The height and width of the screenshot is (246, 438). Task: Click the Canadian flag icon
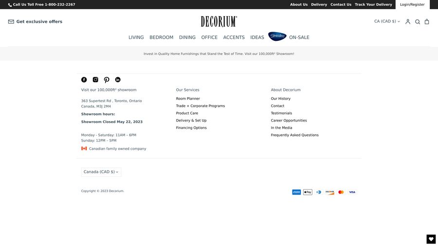pos(84,148)
